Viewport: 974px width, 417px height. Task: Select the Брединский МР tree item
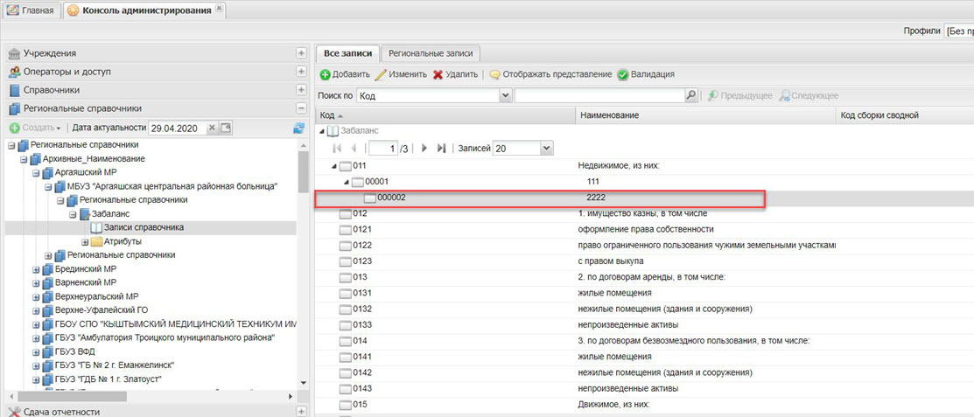click(x=85, y=268)
